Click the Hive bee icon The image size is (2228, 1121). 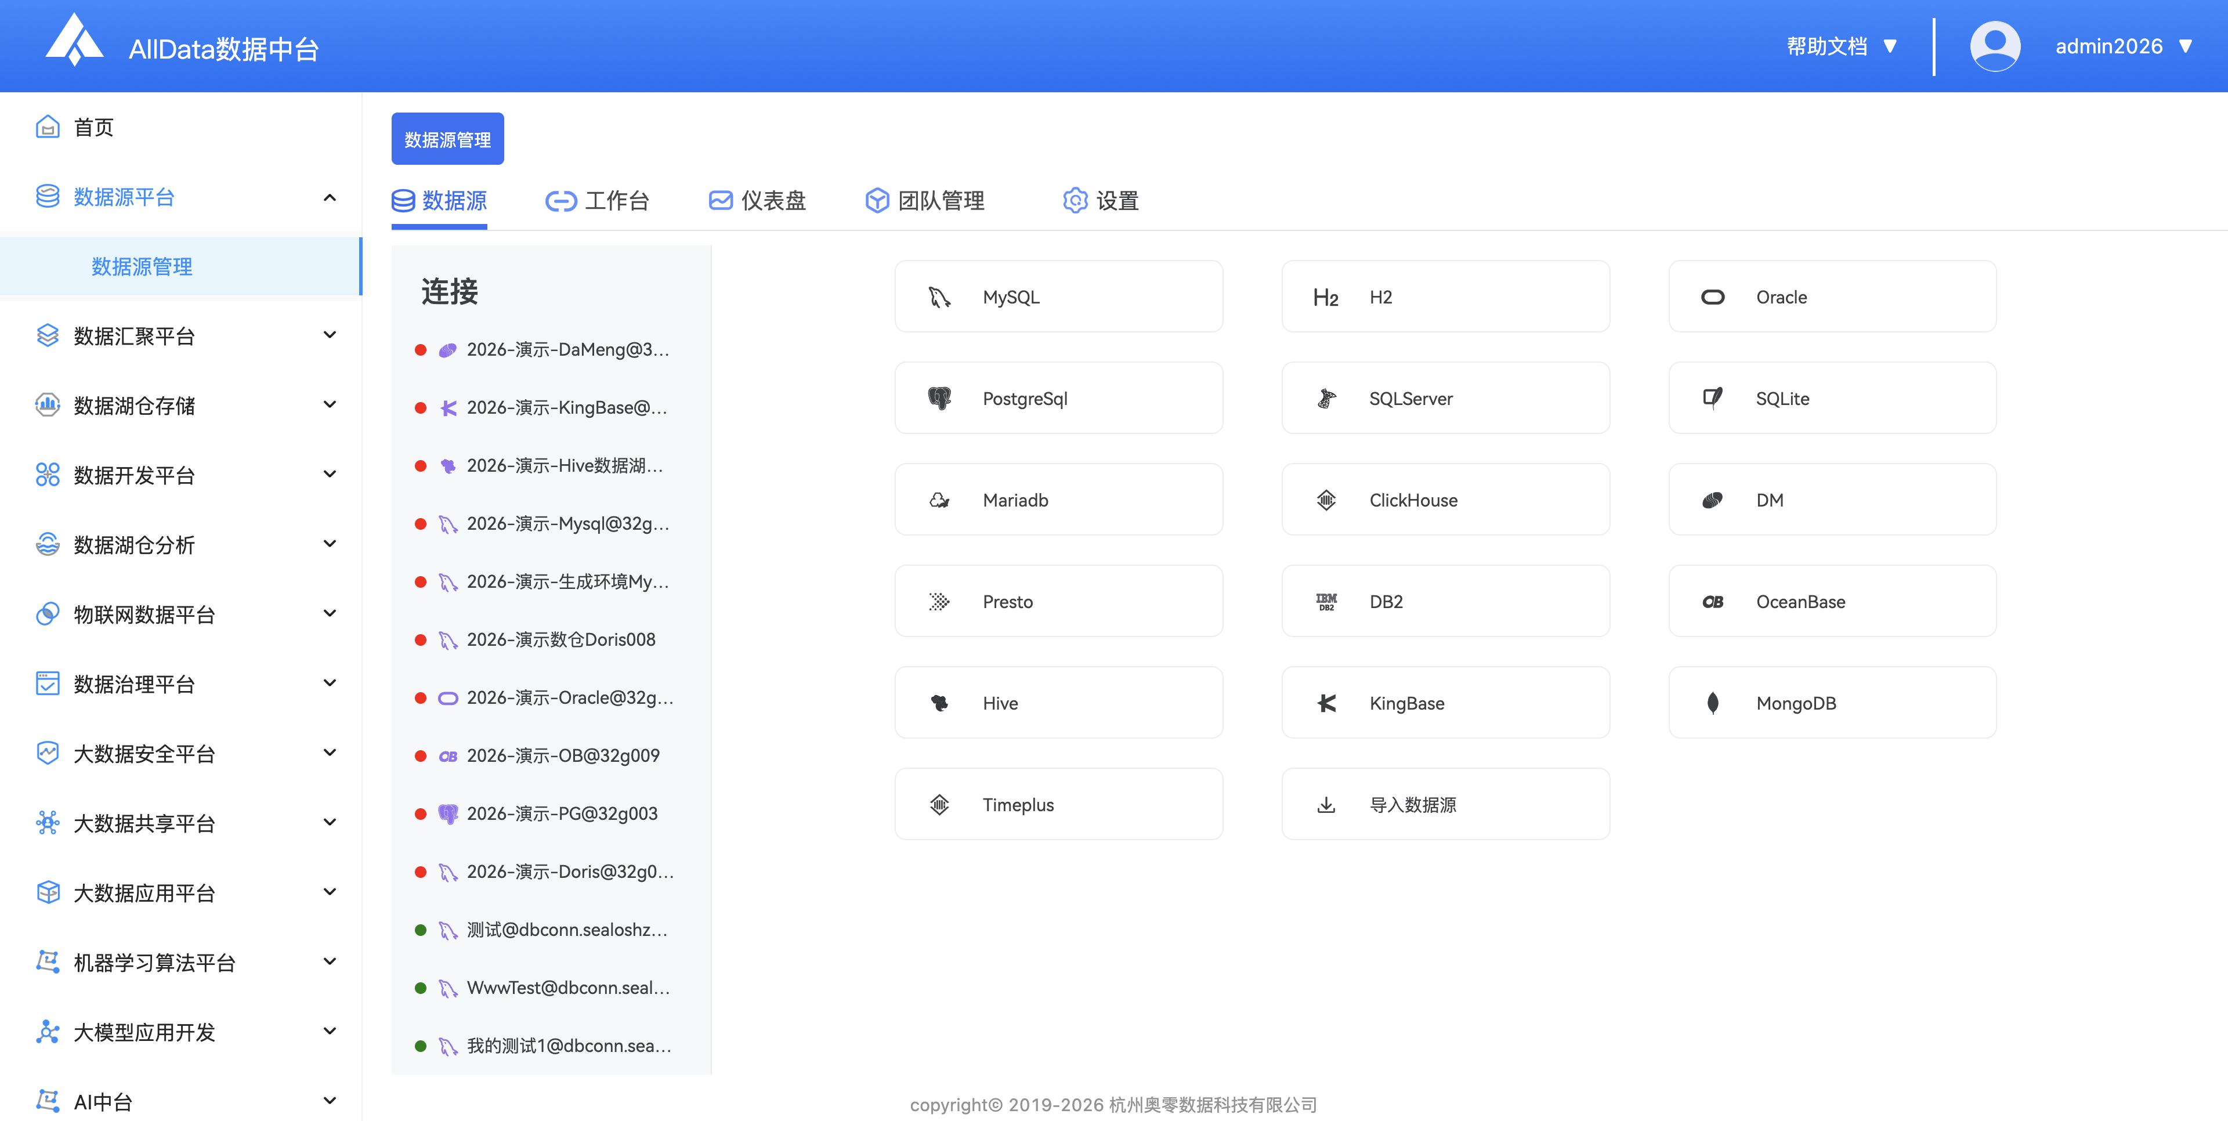click(939, 703)
